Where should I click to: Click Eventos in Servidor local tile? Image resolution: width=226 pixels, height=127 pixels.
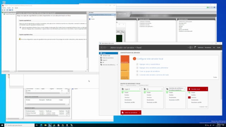point(194,95)
